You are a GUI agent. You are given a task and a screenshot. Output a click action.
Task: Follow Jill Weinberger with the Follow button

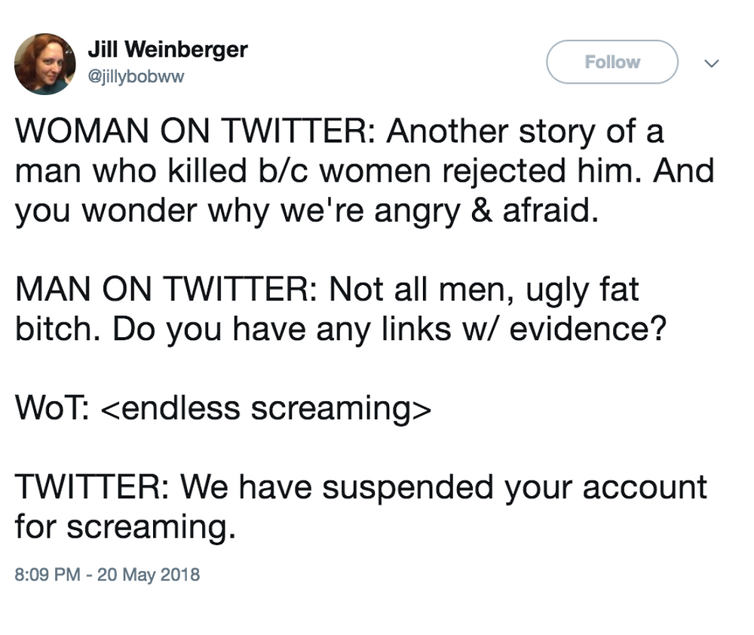pyautogui.click(x=612, y=62)
